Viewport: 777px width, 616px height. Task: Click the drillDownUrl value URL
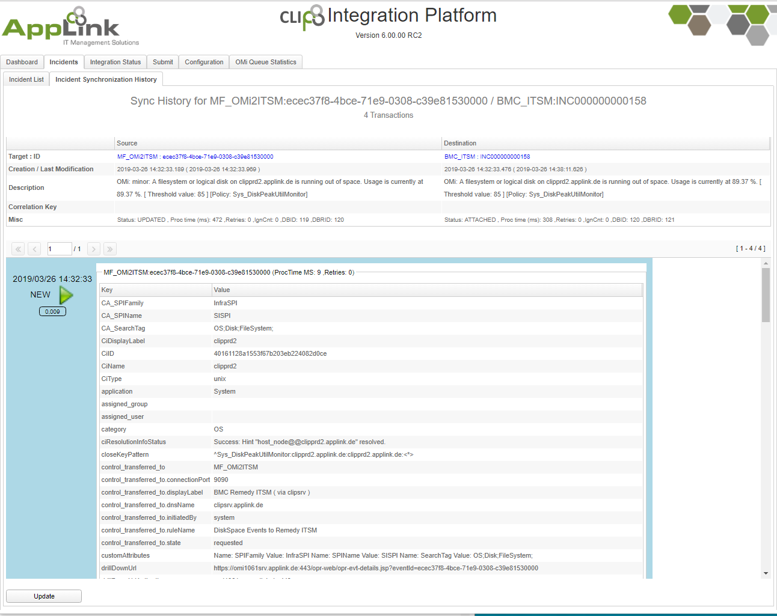pyautogui.click(x=376, y=568)
